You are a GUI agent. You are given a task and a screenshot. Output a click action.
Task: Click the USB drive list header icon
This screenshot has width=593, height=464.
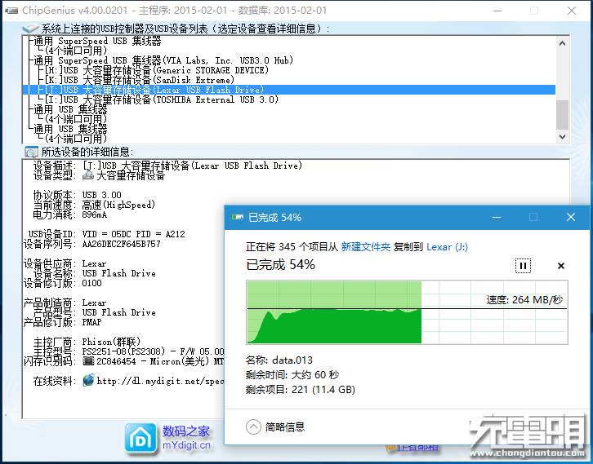30,29
